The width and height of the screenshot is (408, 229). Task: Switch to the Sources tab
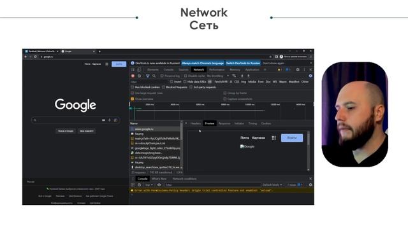tap(184, 69)
